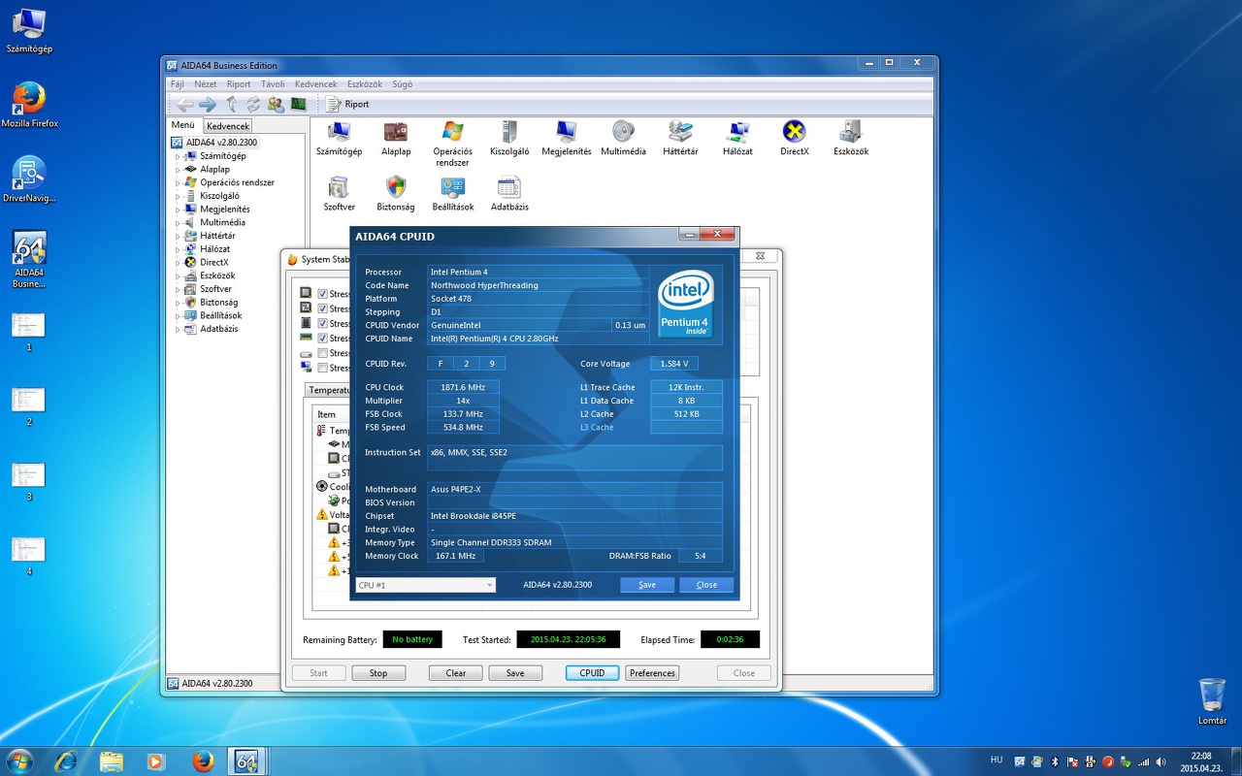
Task: Click Save in the AIDA64 CPUID dialog
Action: tap(647, 585)
